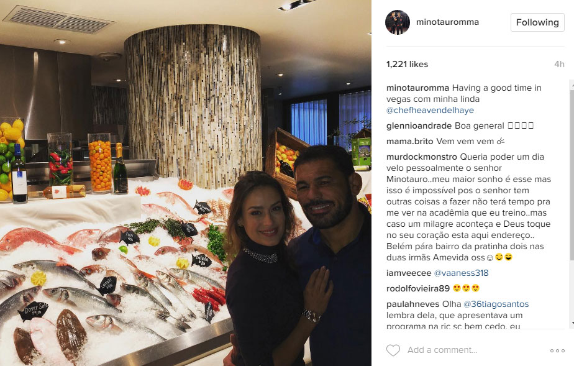This screenshot has height=366, width=574.
Task: Toggle the Following button
Action: tap(537, 22)
